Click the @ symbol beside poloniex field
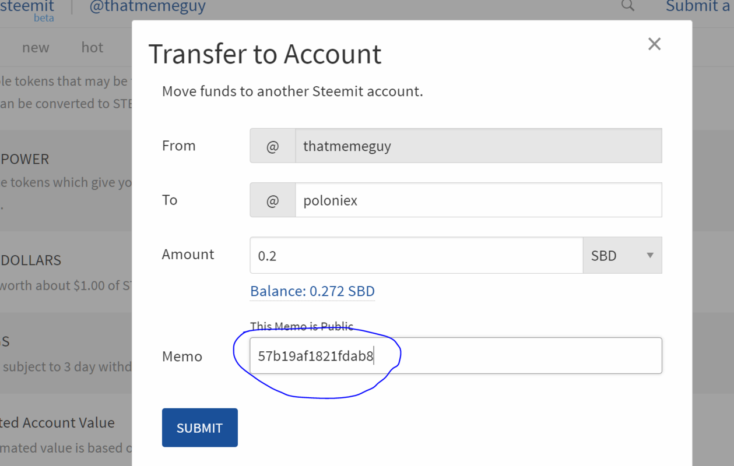This screenshot has width=734, height=466. [x=273, y=200]
